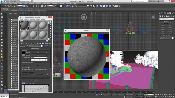Toggle Extrapolate checkbox in Falloff parameters
Image resolution: width=175 pixels, height=98 pixels.
click(47, 76)
